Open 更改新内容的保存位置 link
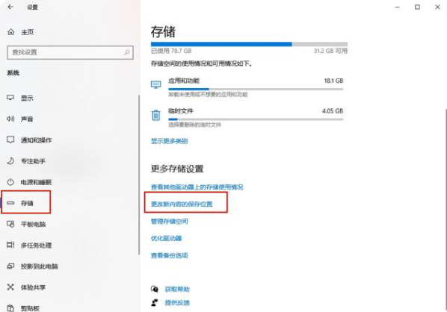Screen dimensions: 447x312 [182, 204]
